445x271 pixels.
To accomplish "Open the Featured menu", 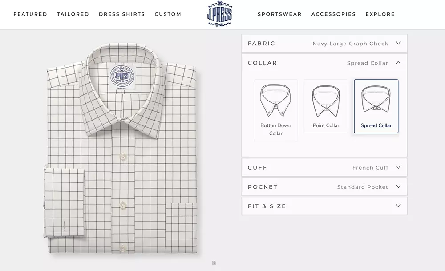I will [30, 14].
